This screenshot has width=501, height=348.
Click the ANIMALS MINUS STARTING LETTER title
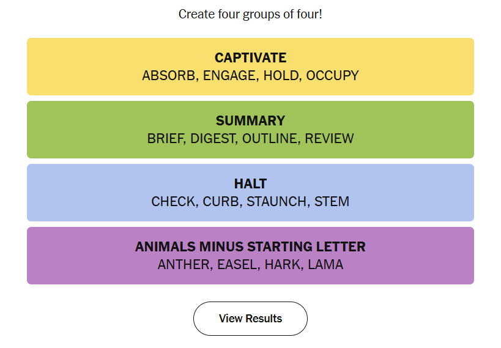[250, 247]
